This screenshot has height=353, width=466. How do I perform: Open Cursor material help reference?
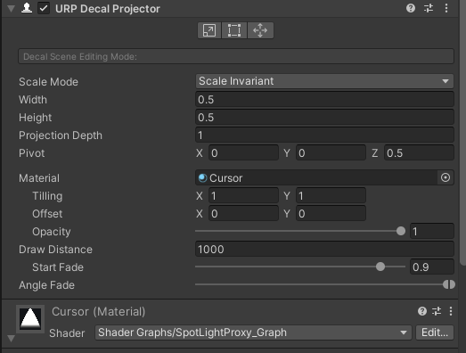click(422, 311)
